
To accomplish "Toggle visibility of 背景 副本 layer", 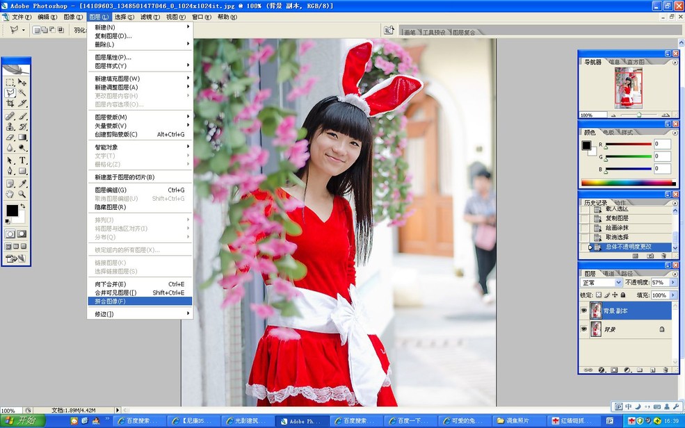I will (x=583, y=309).
